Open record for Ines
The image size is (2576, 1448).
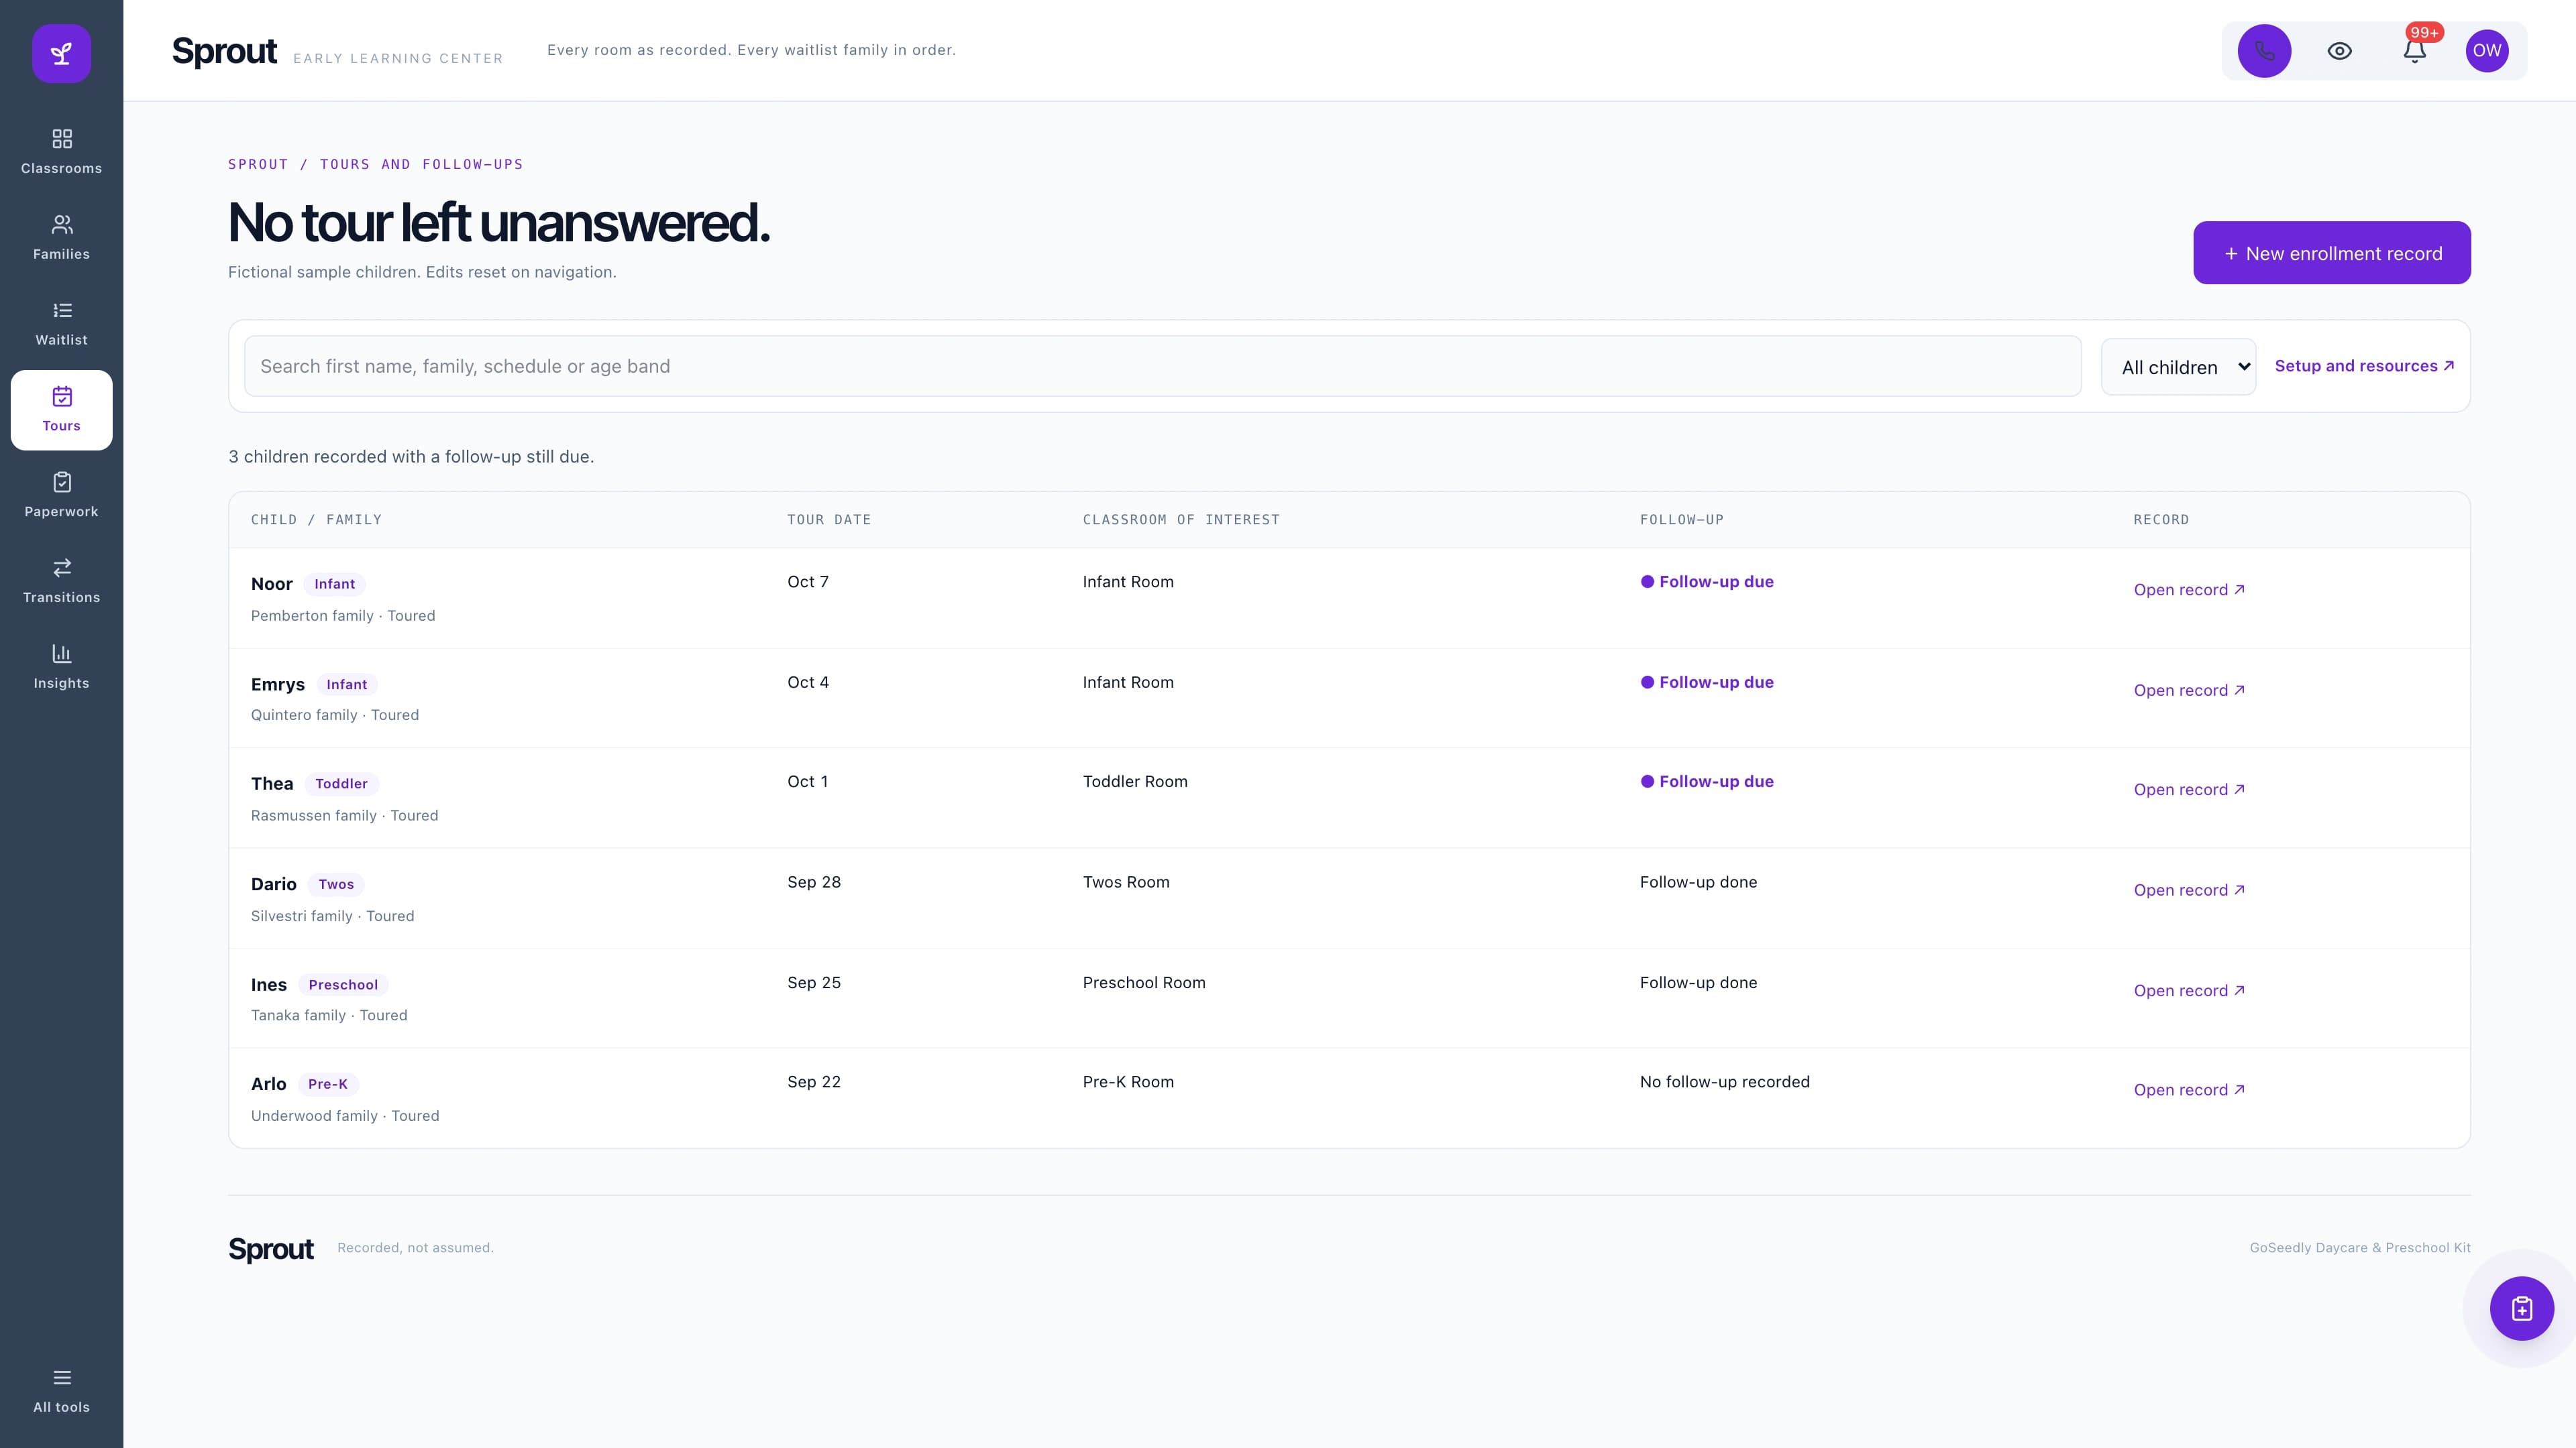[2189, 990]
